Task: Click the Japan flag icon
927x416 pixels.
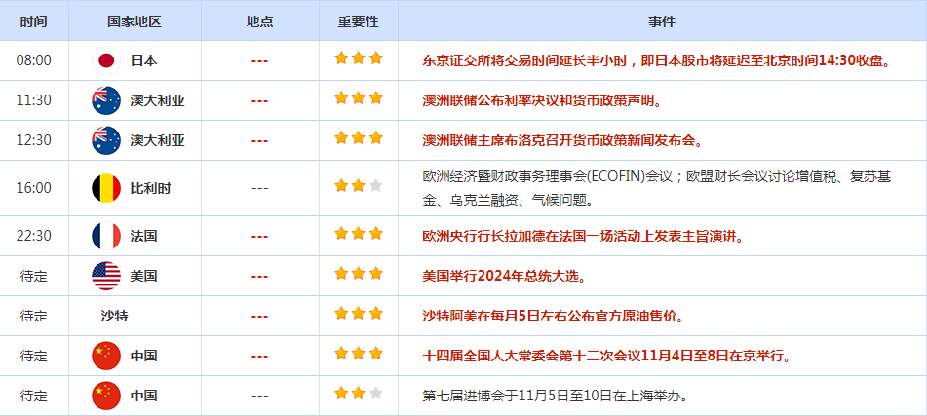Action: pos(106,60)
